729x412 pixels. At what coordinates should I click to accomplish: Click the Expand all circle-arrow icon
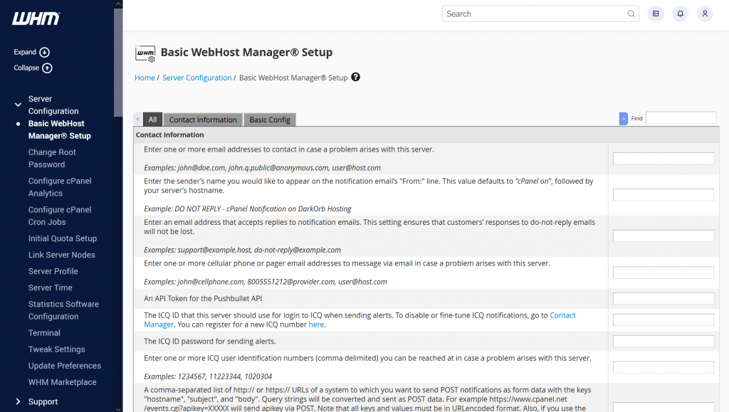tap(45, 53)
